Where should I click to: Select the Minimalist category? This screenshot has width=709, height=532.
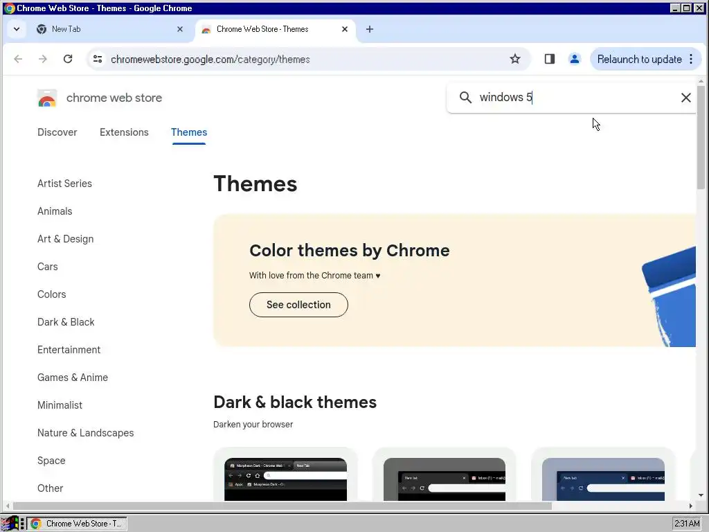tap(60, 405)
